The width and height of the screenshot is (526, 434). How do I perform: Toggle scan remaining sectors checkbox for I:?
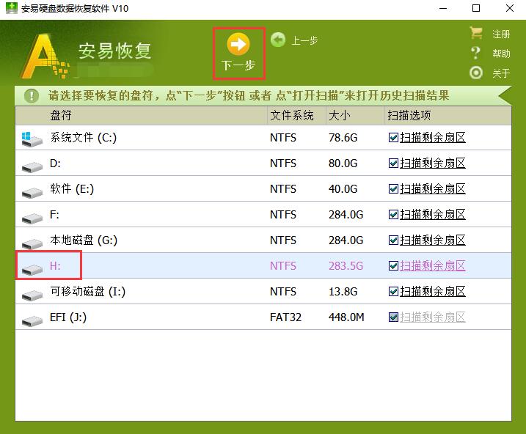click(393, 292)
